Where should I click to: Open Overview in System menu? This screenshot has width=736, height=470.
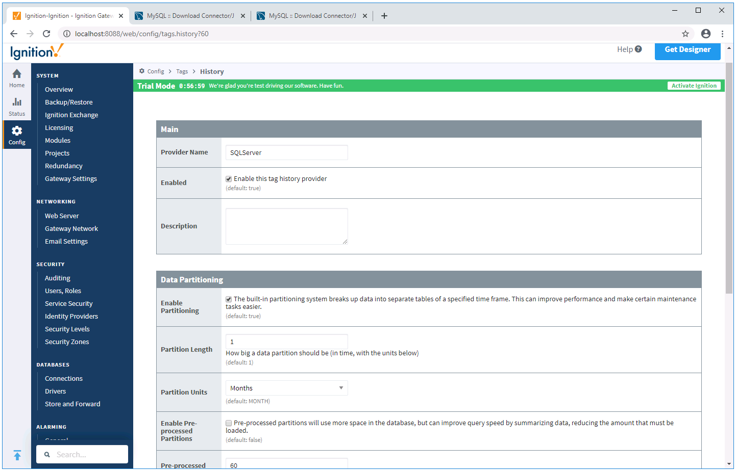point(59,90)
